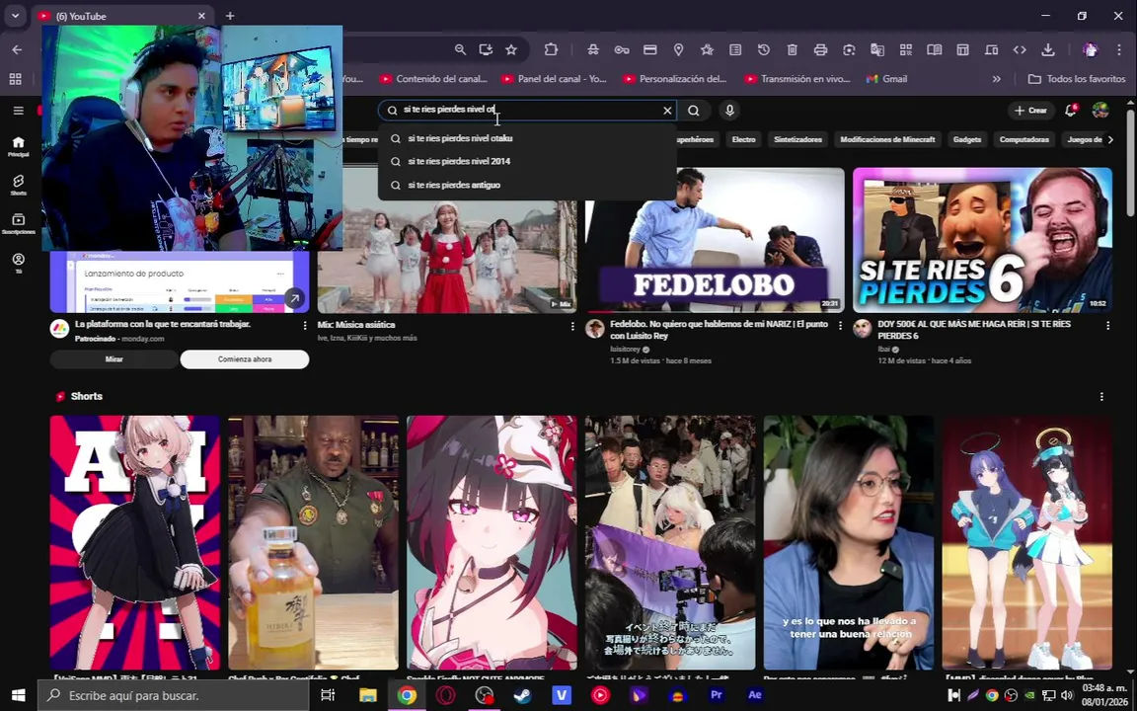Open options menu for Fedelobo video
Screen dimensions: 1137x711
(x=840, y=326)
